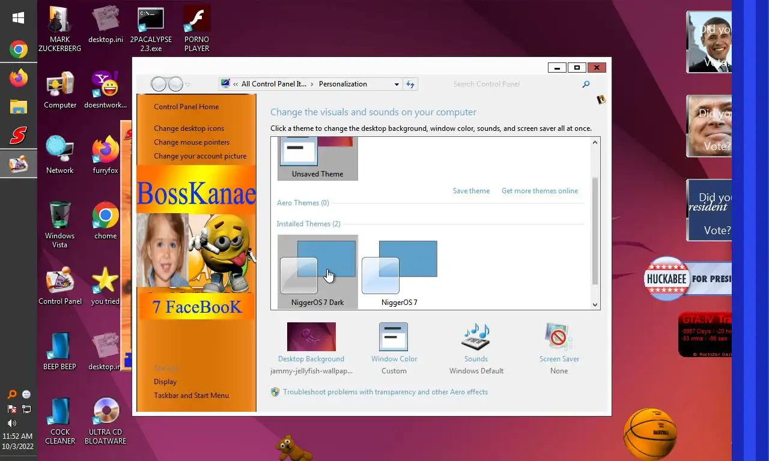Select the furryfox desktop shortcut

tap(105, 155)
